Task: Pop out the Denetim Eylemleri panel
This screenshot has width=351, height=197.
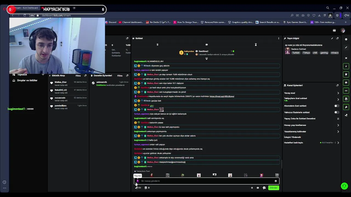Action: [127, 76]
